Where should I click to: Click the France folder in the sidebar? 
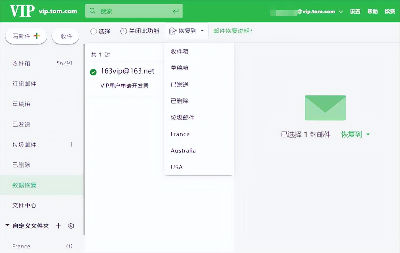pos(21,246)
